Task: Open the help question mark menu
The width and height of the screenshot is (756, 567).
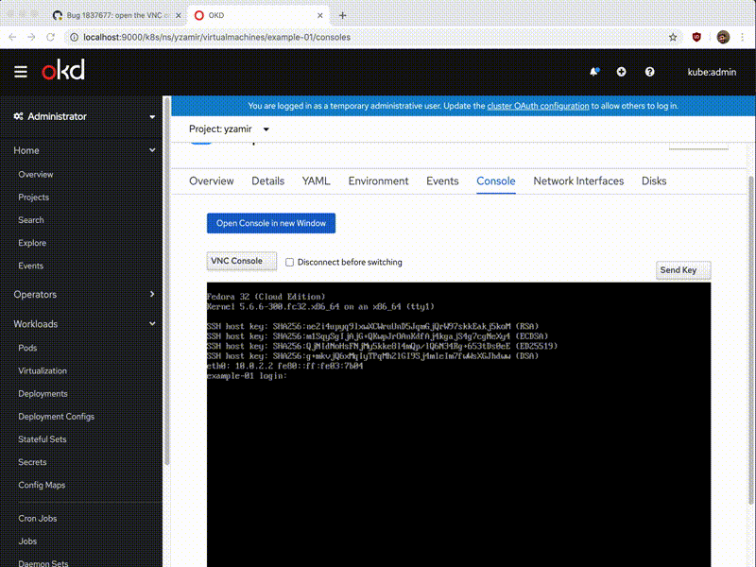Action: (x=649, y=72)
